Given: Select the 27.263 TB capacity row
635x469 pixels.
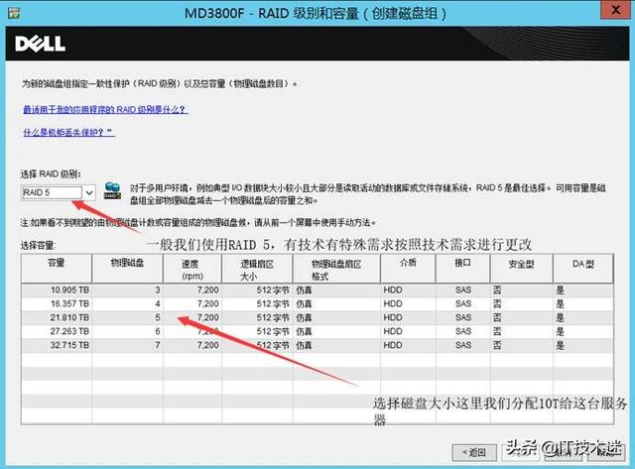Looking at the screenshot, I should 317,331.
